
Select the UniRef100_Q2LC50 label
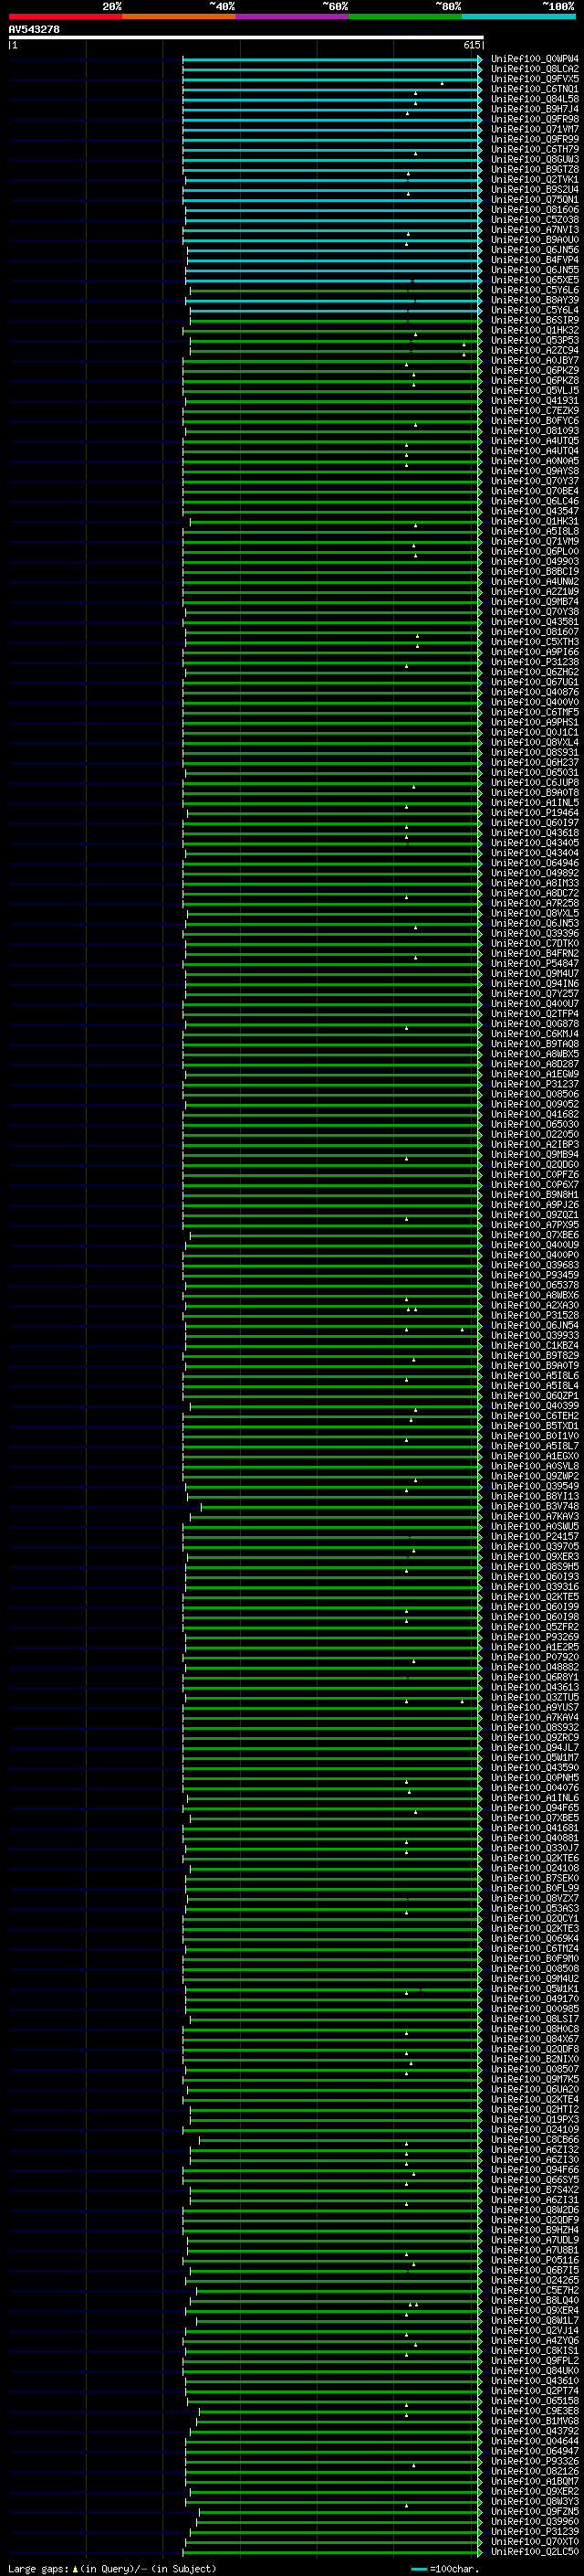click(x=535, y=2551)
